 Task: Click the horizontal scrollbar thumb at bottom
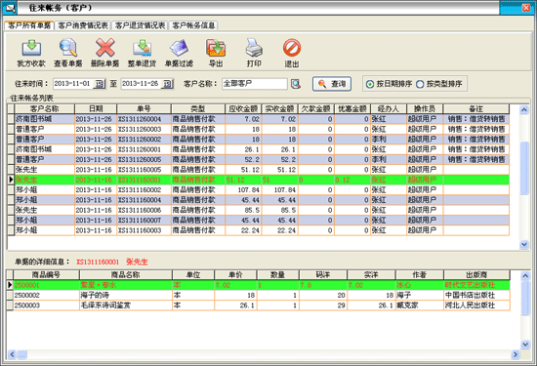[22, 354]
